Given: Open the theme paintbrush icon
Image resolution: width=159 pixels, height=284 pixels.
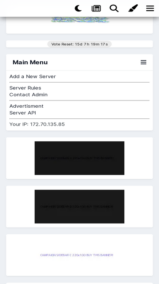Looking at the screenshot, I should [133, 8].
